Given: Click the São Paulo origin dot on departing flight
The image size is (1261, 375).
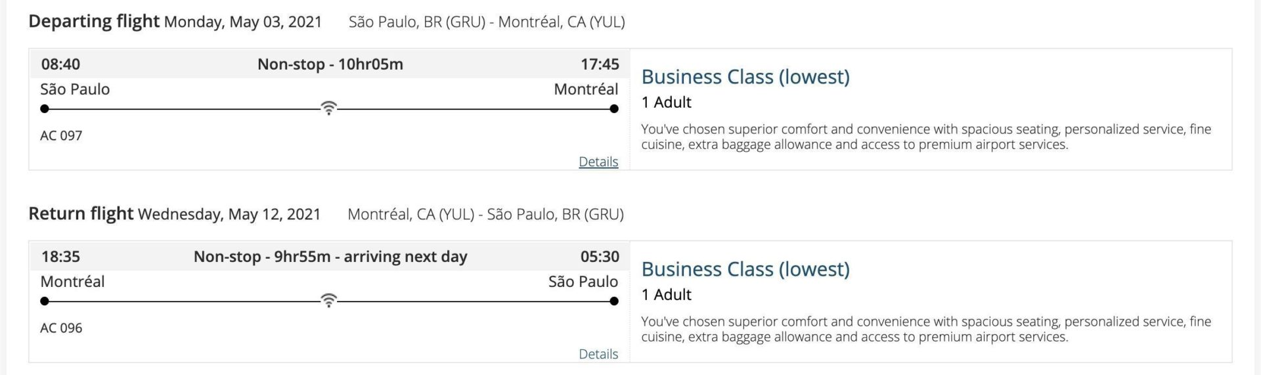Looking at the screenshot, I should (45, 109).
